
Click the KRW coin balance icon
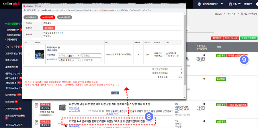click(230, 4)
